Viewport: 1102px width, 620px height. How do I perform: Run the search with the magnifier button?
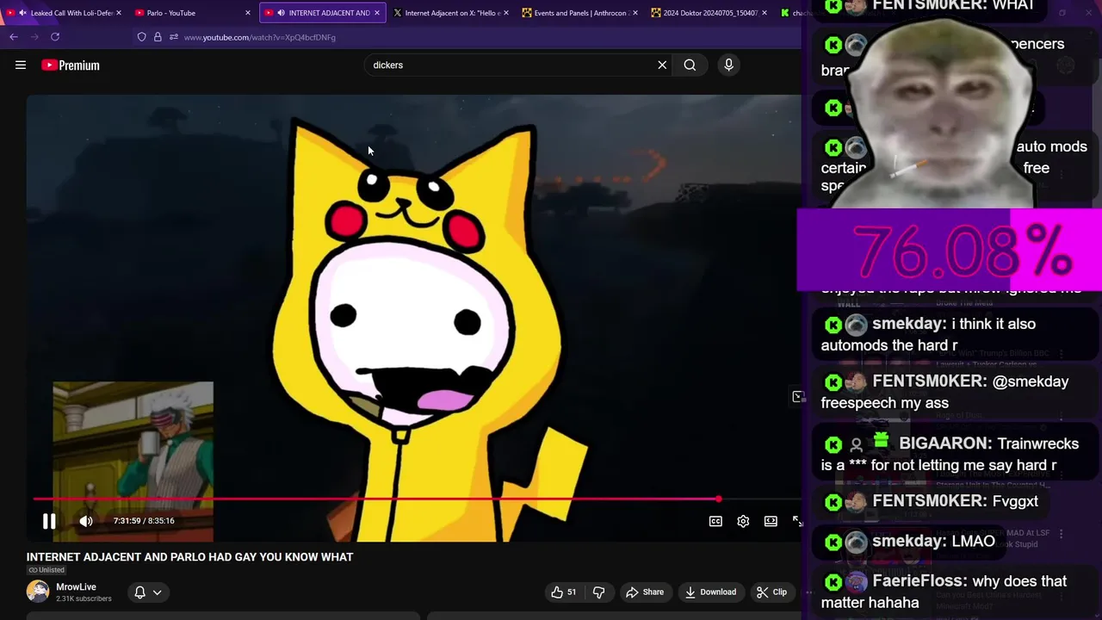690,65
